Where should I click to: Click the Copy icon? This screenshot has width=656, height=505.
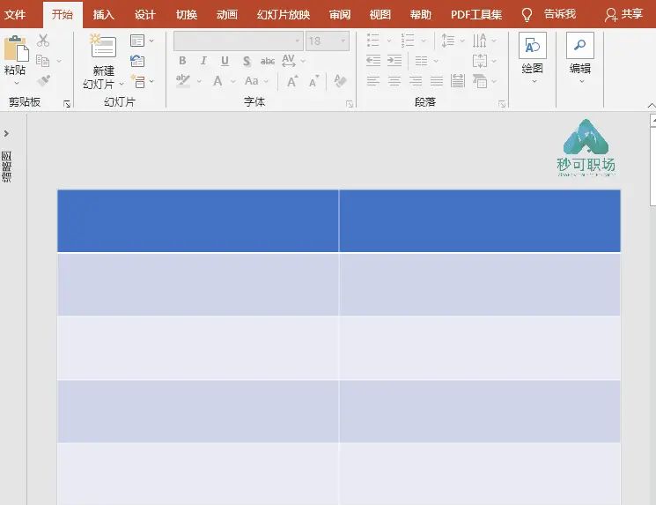click(x=42, y=61)
